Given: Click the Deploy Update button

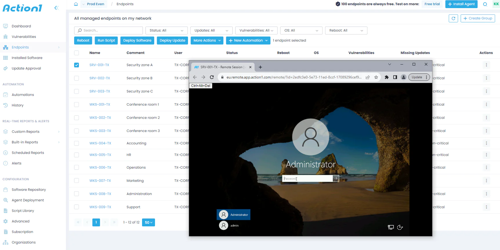Looking at the screenshot, I should [172, 41].
